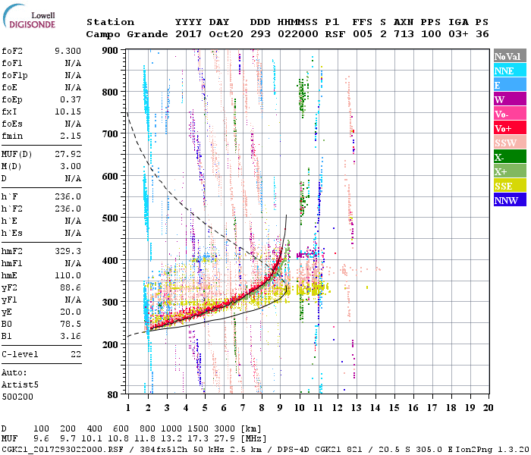This screenshot has width=531, height=455.
Task: Click the yE value 20.0
Action: [x=71, y=312]
